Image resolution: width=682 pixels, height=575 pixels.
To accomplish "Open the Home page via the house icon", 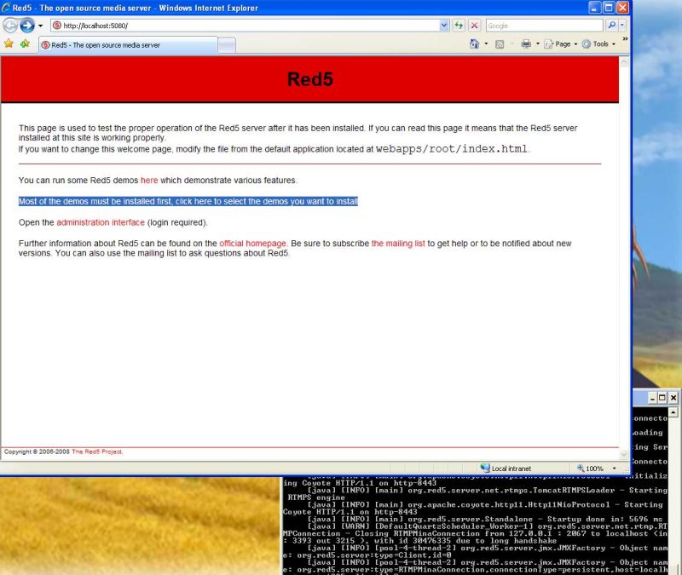I will click(x=476, y=43).
